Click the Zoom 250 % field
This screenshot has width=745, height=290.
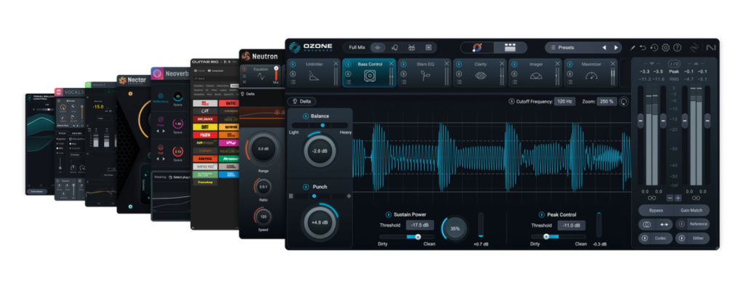607,101
